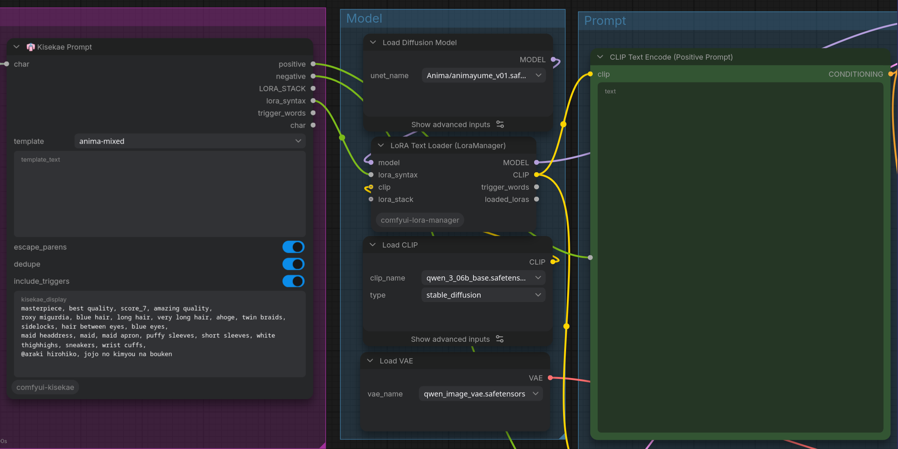Image resolution: width=898 pixels, height=449 pixels.
Task: Click the CLIP output socket on LoRA Text Loader
Action: pos(536,175)
